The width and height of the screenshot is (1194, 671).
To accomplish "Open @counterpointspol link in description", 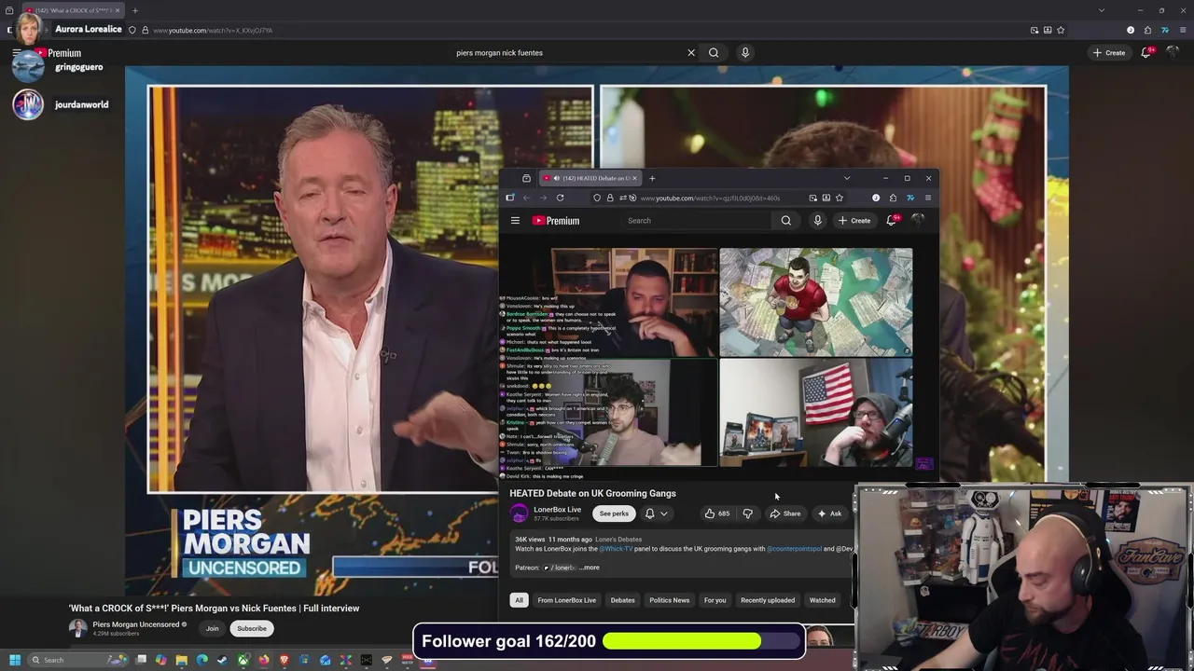I will pyautogui.click(x=794, y=549).
